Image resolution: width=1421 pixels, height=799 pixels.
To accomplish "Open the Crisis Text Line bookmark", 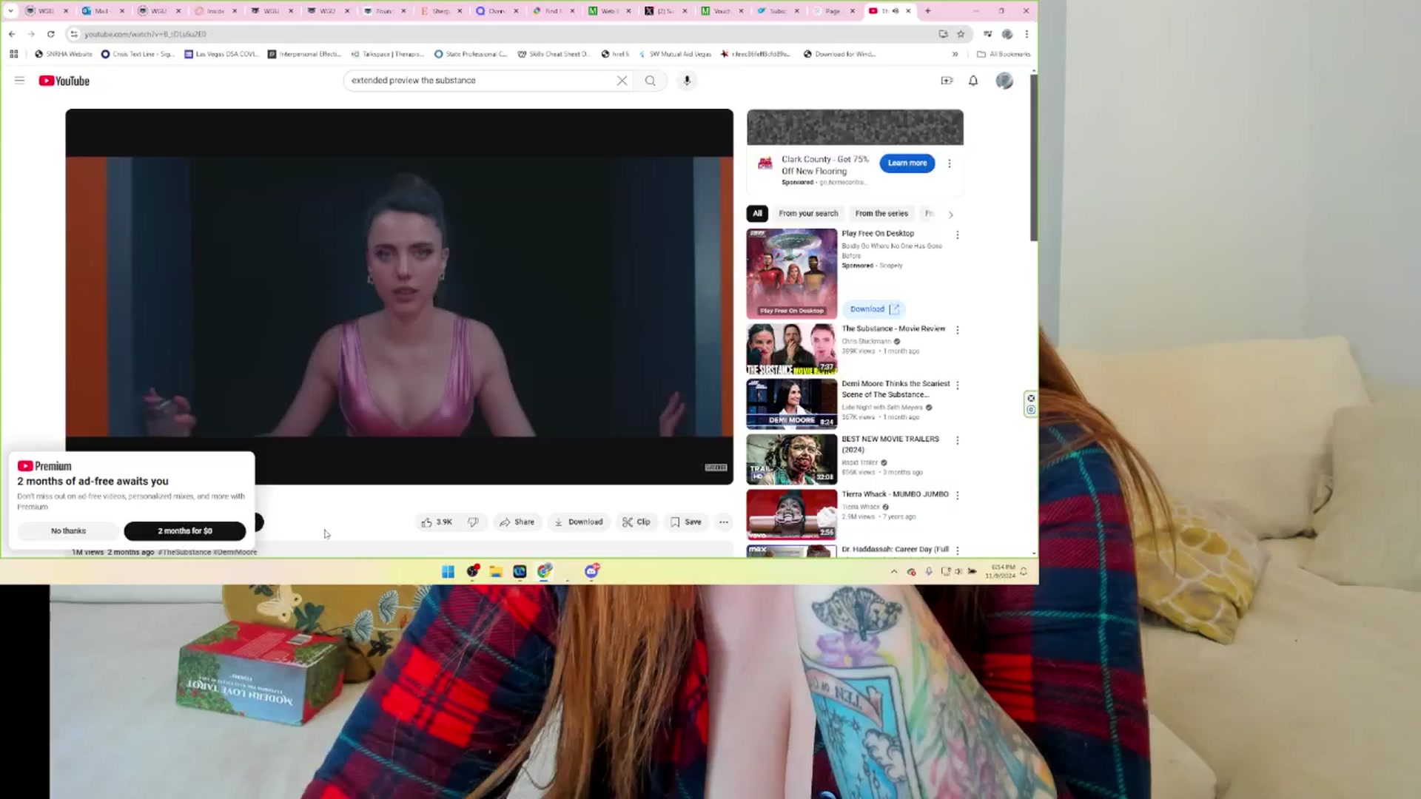I will pos(138,54).
